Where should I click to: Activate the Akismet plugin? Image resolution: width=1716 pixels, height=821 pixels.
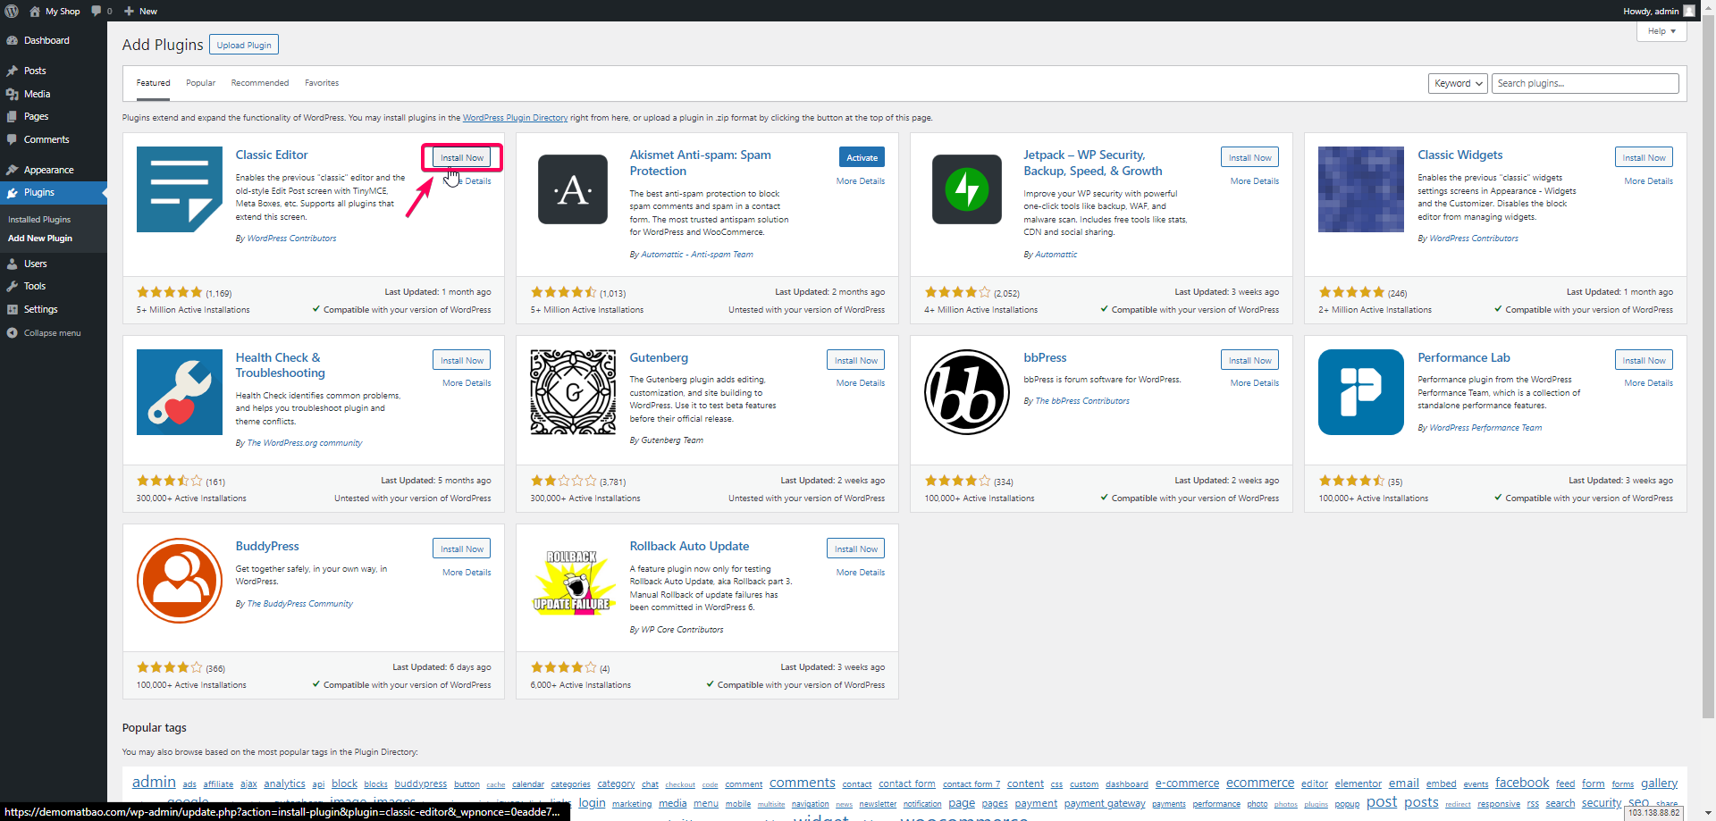(862, 157)
